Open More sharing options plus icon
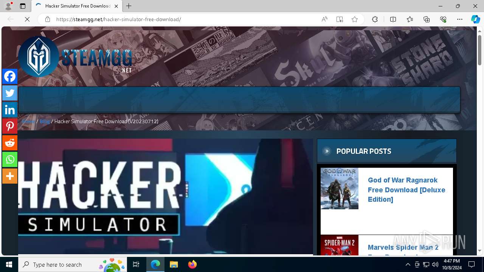Screen dimensions: 484x272 point(10,176)
